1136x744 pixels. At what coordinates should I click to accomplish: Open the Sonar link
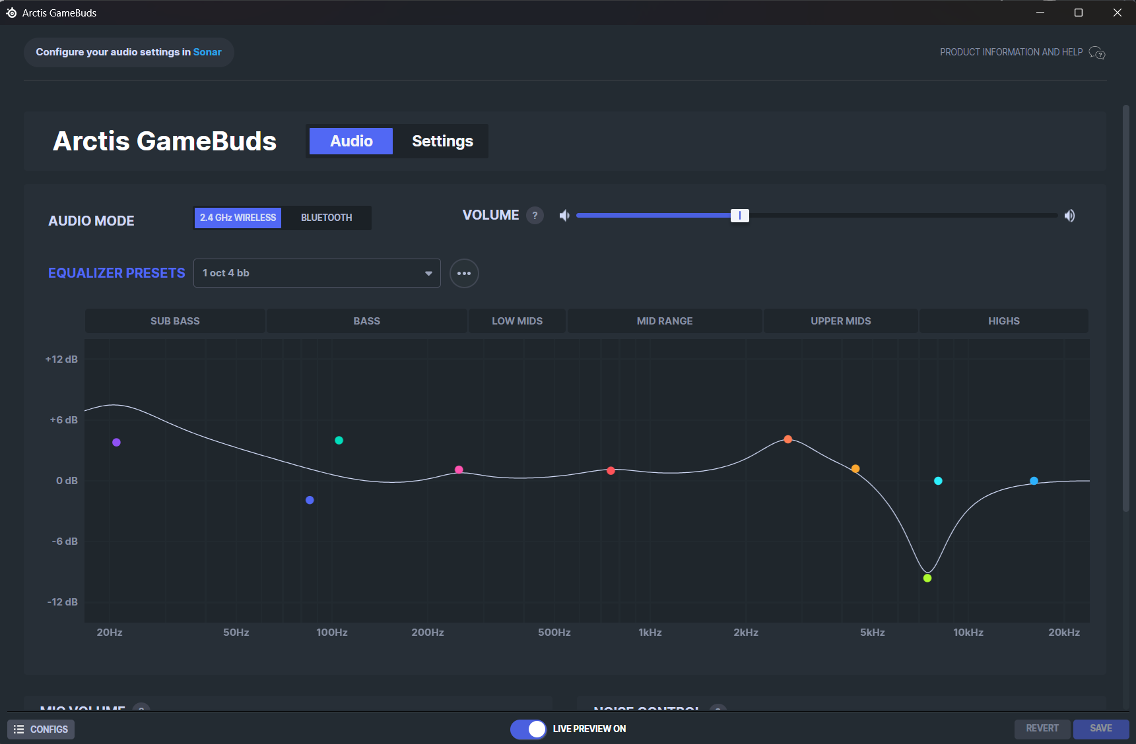tap(207, 52)
